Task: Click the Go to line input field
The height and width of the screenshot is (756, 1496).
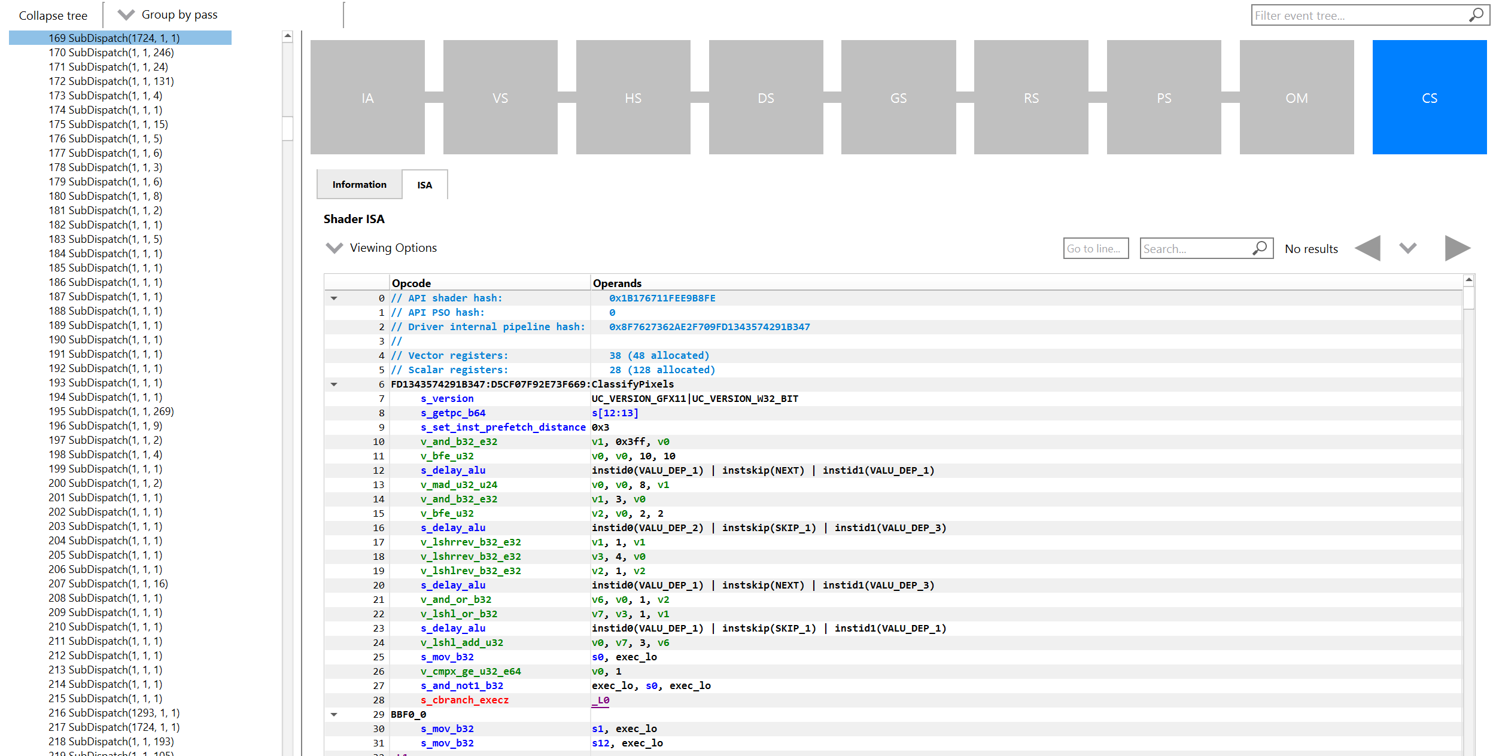Action: (1095, 248)
